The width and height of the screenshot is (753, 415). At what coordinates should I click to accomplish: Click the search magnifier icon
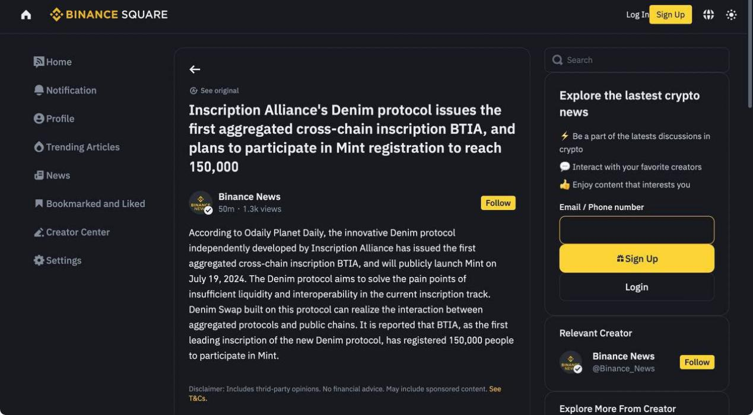[557, 60]
